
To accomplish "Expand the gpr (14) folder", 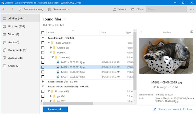I will click(51, 96).
